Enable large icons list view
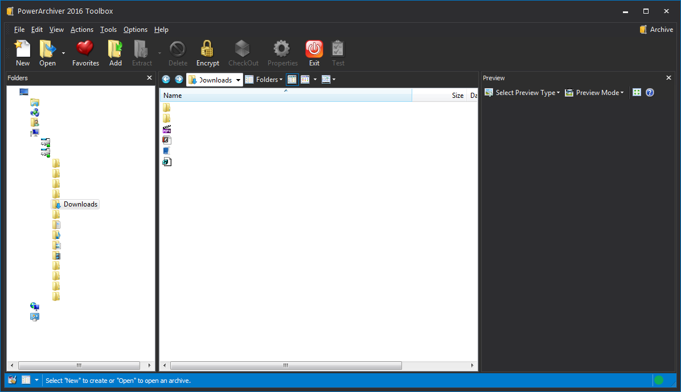Screen dimensions: 681x392 pos(306,79)
